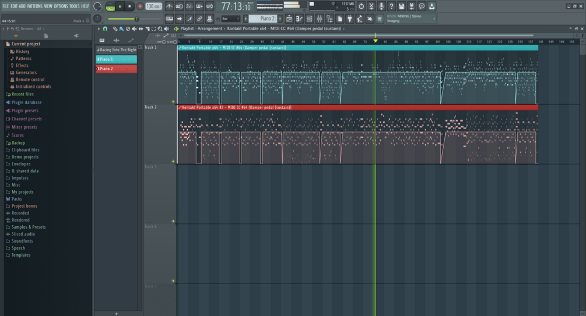Open the plugin picker plug icon

click(350, 19)
